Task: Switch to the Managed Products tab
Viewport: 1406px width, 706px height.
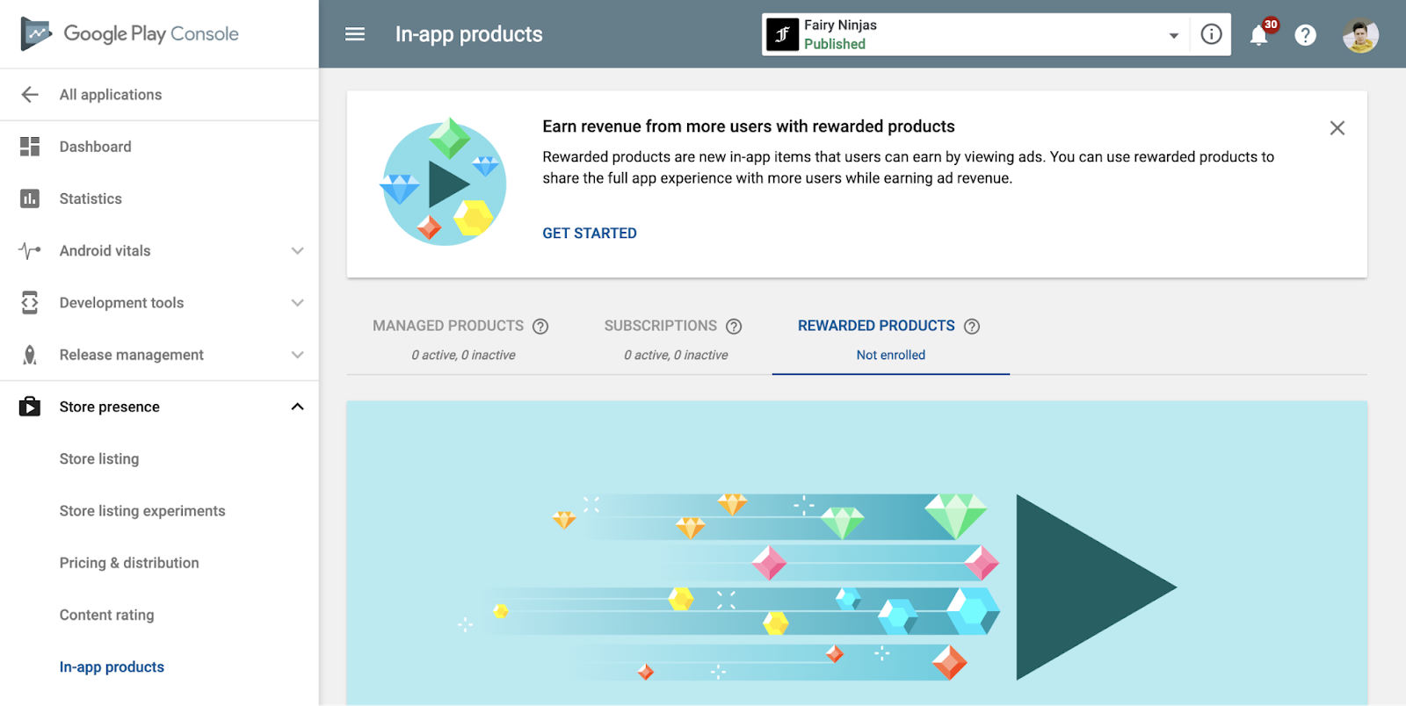Action: click(449, 325)
